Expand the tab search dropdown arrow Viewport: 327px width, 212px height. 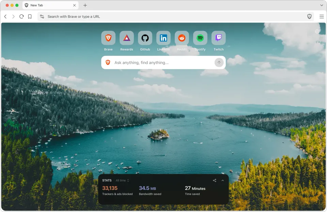click(x=322, y=5)
